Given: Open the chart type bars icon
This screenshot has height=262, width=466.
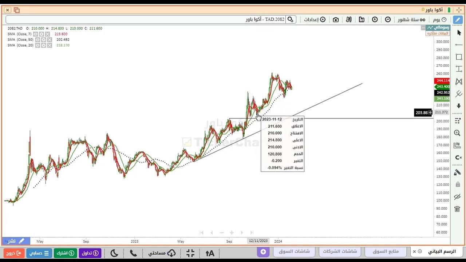Looking at the screenshot, I should 362,20.
